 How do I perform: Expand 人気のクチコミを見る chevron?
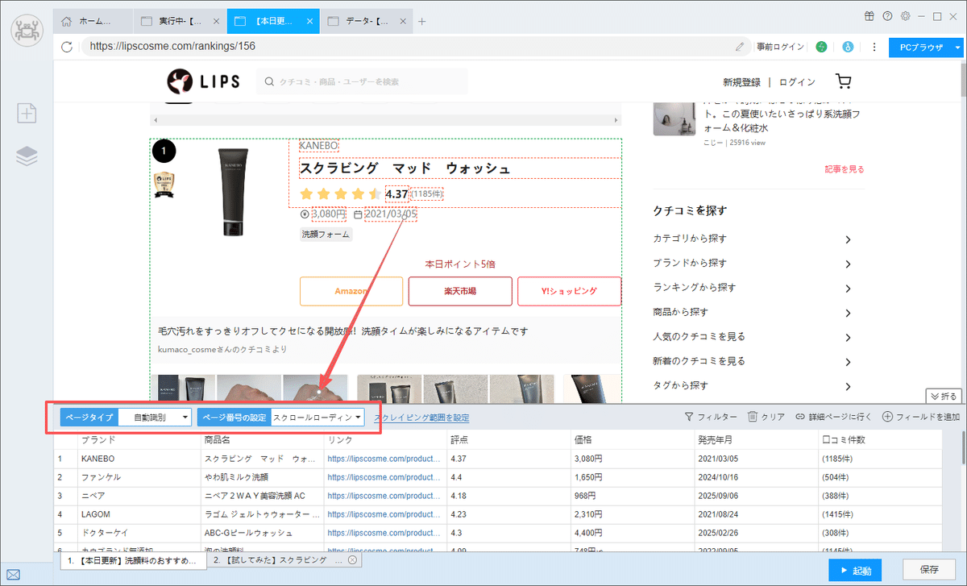(848, 337)
